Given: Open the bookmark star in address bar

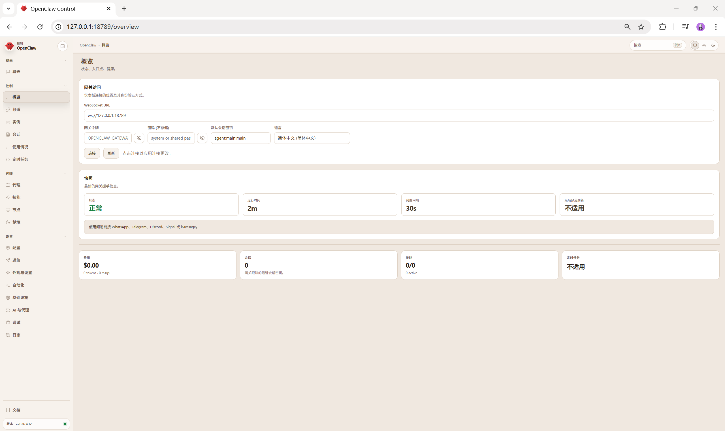Looking at the screenshot, I should 641,27.
